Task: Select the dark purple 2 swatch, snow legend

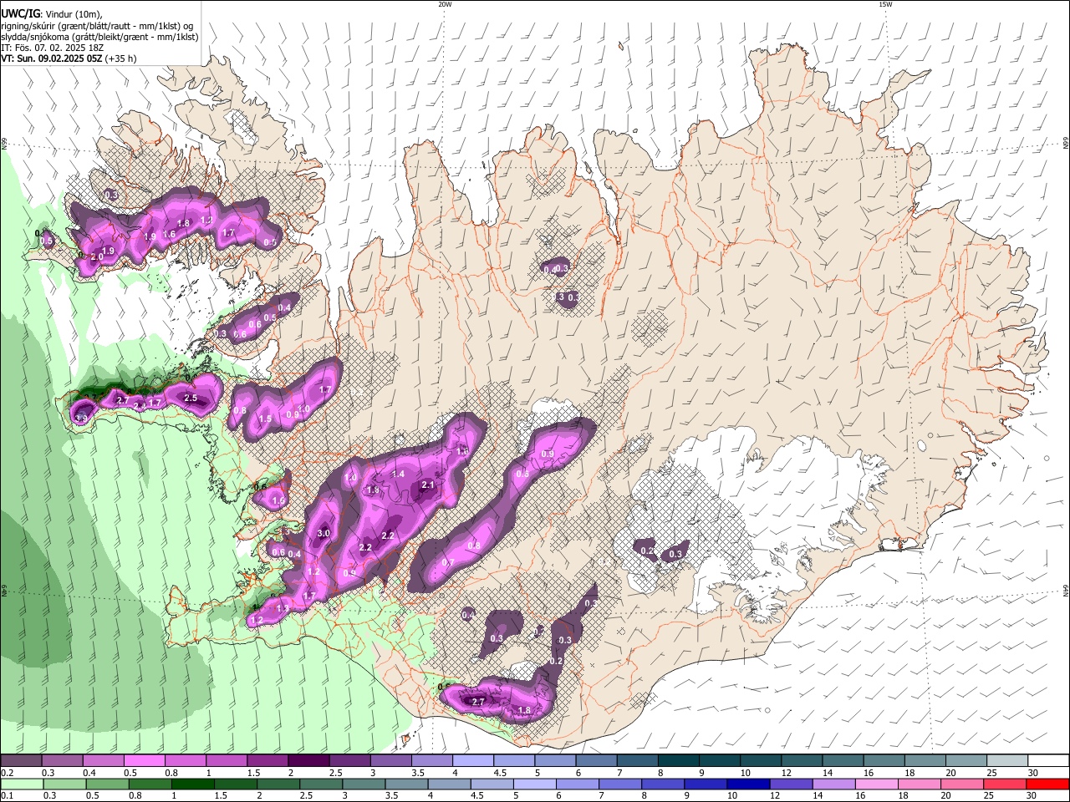Action: (308, 760)
